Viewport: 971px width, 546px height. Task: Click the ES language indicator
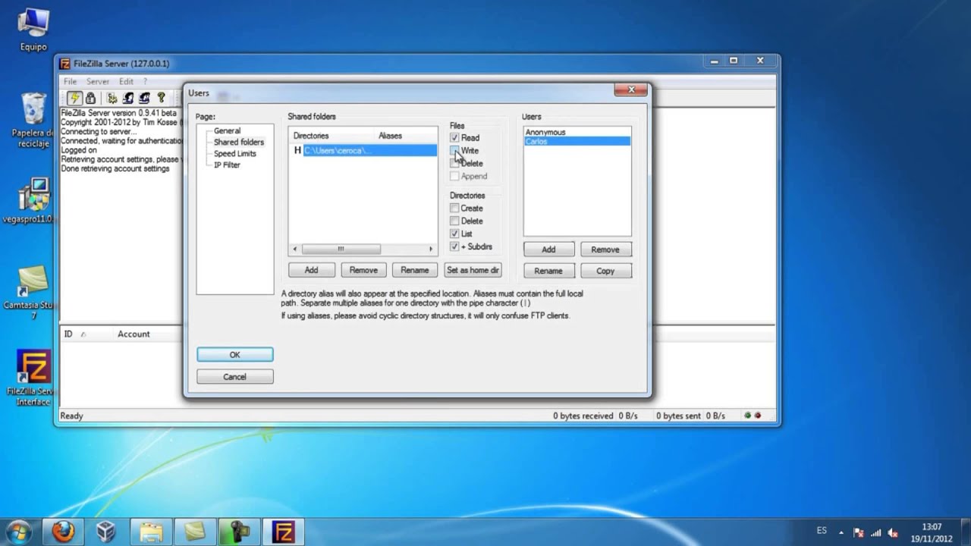pos(822,531)
